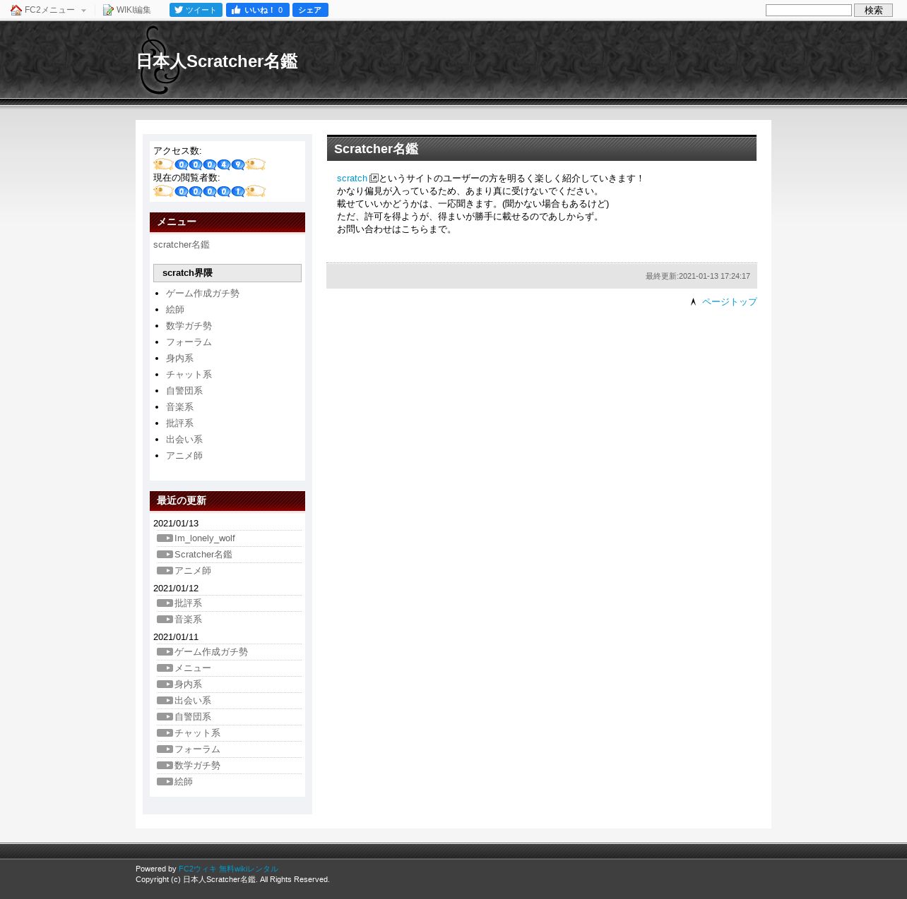Click the arrow icon beside recent 出会い系
The height and width of the screenshot is (899, 907).
click(165, 701)
